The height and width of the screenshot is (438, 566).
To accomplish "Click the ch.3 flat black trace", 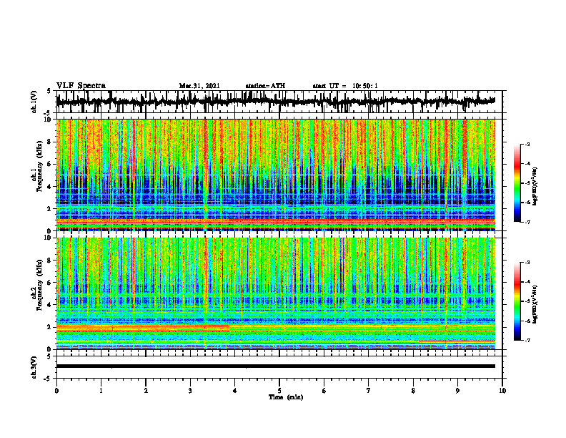I will pyautogui.click(x=276, y=366).
